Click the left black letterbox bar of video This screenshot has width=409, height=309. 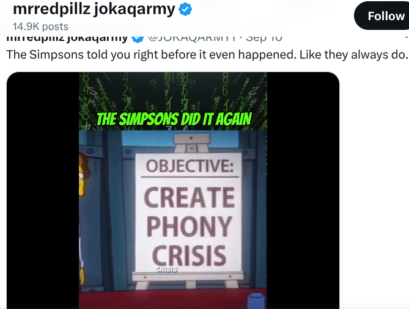pyautogui.click(x=43, y=191)
